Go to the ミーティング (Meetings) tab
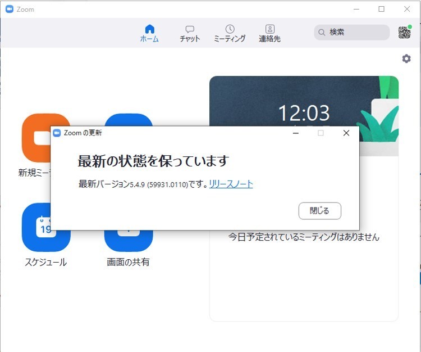Viewport: 421px width, 352px height. click(230, 33)
